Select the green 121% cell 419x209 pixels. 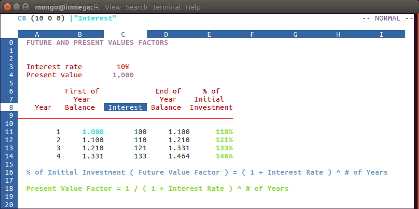coord(224,140)
